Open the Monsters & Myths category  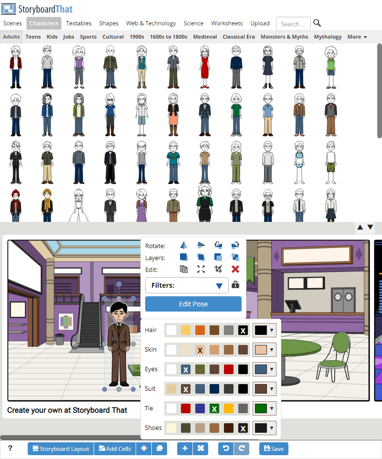pyautogui.click(x=284, y=37)
